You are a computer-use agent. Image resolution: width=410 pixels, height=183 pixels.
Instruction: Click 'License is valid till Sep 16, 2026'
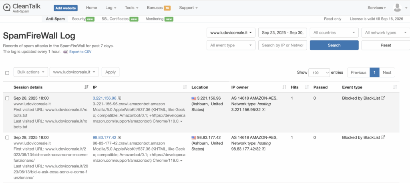point(376,19)
